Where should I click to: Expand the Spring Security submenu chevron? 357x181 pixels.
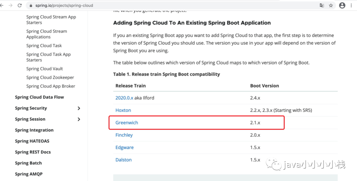coord(79,108)
